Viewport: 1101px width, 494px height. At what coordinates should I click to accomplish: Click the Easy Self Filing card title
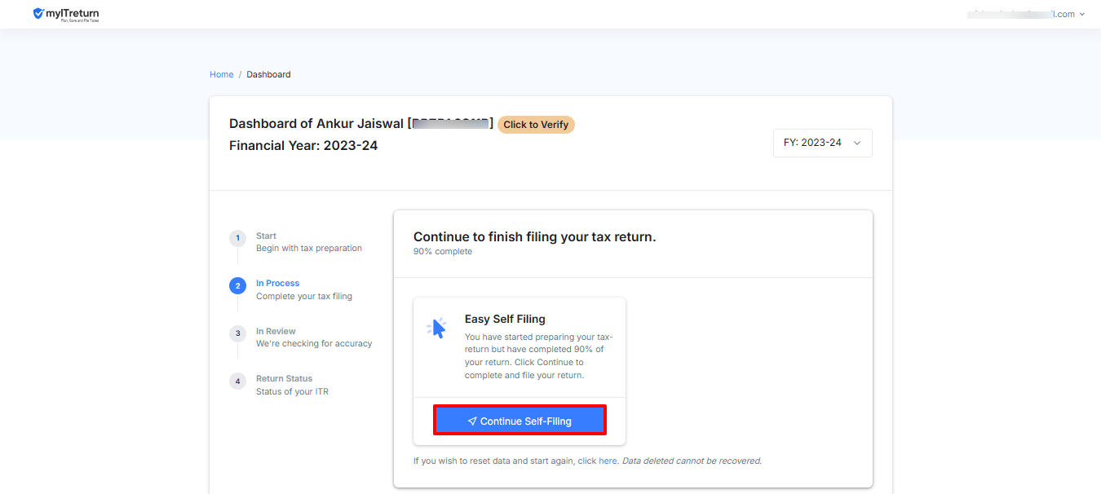click(x=505, y=319)
